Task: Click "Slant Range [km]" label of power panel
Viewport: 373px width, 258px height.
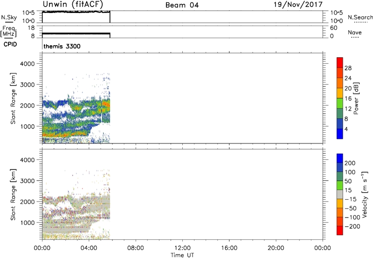Action: [x=13, y=98]
